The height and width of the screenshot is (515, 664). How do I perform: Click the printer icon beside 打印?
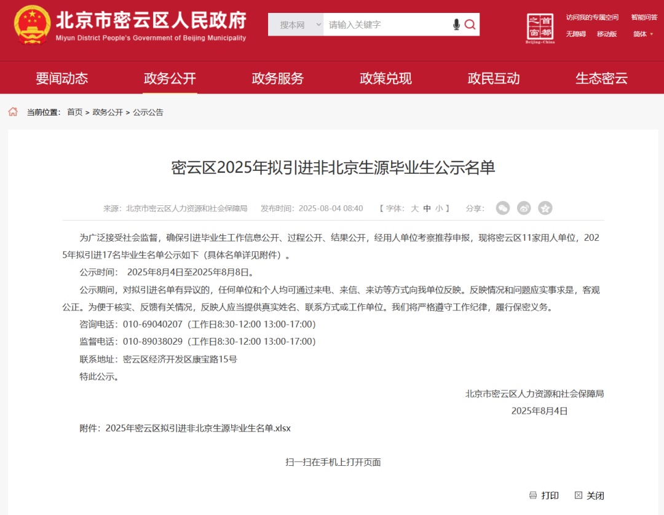(533, 495)
